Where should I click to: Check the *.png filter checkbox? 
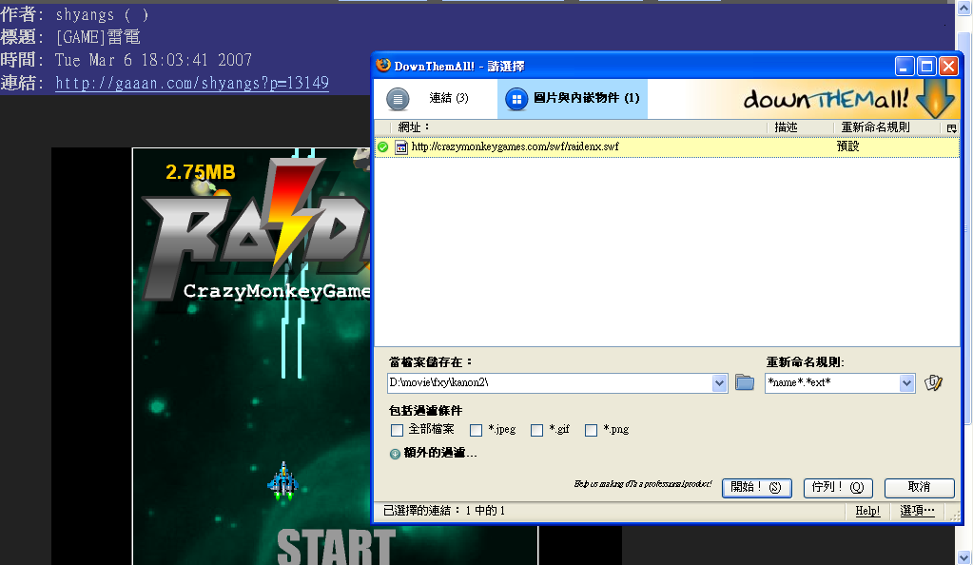591,430
